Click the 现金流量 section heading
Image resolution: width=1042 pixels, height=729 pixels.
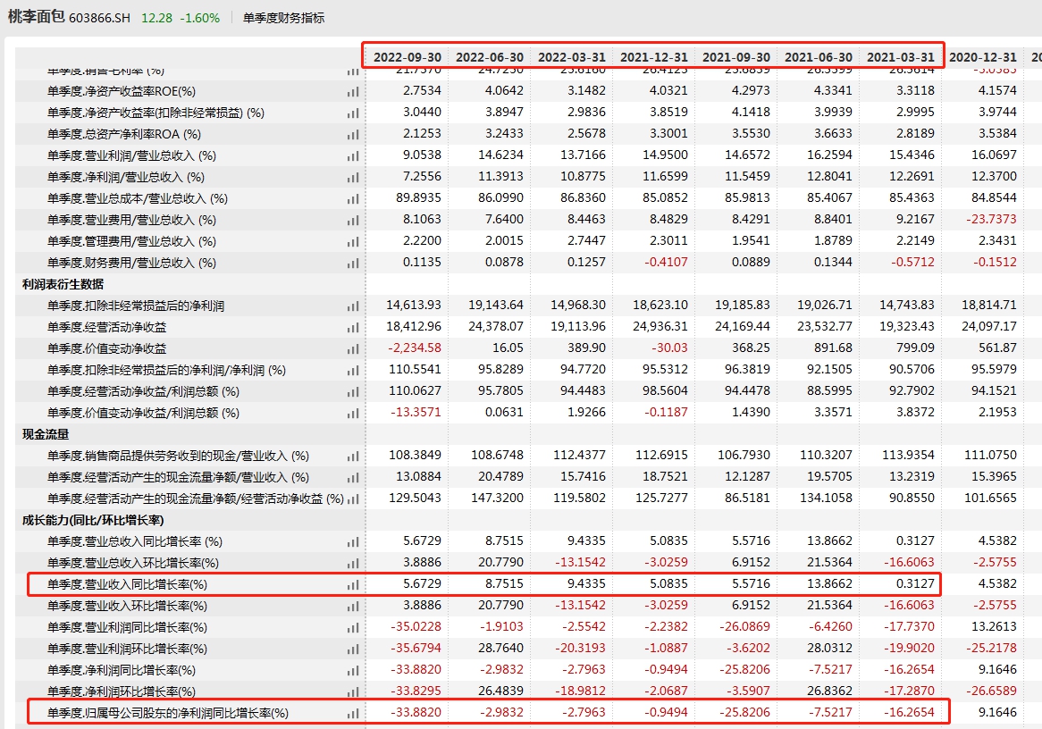[x=46, y=434]
